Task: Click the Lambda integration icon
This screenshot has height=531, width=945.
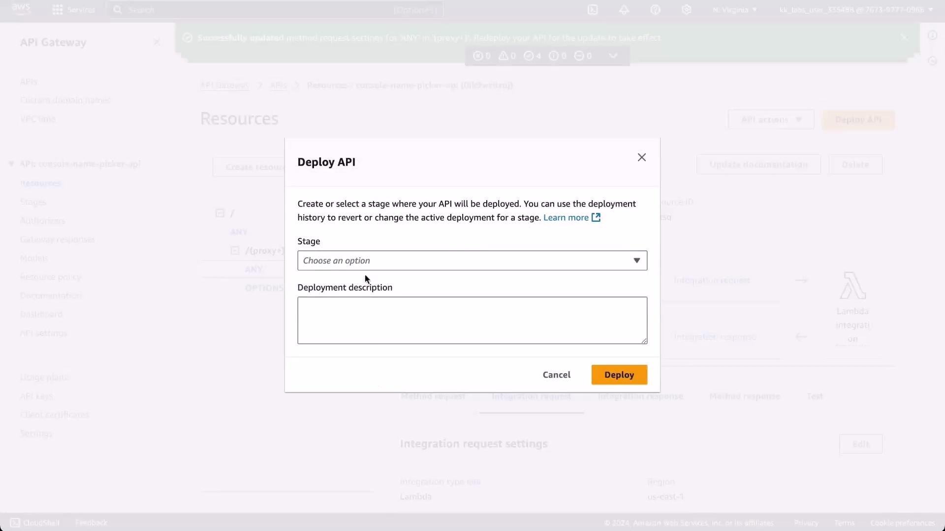Action: click(x=852, y=285)
